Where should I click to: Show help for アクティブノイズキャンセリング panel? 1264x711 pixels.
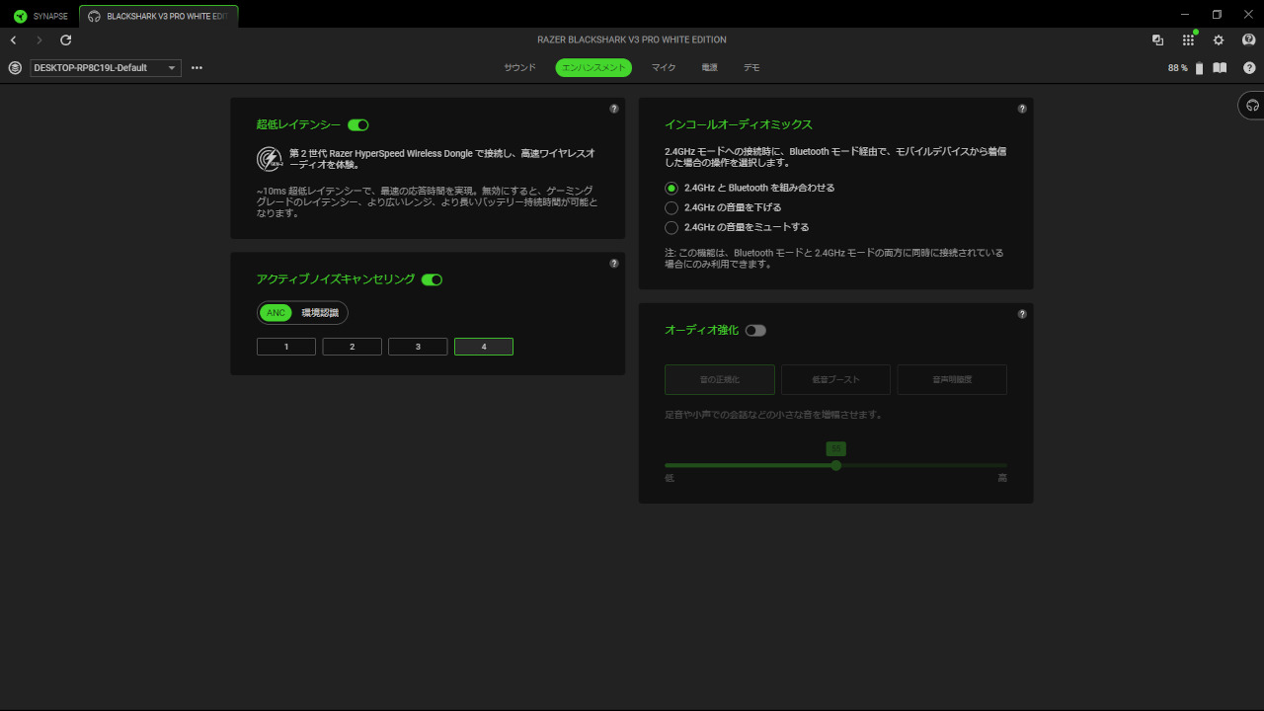coord(614,264)
